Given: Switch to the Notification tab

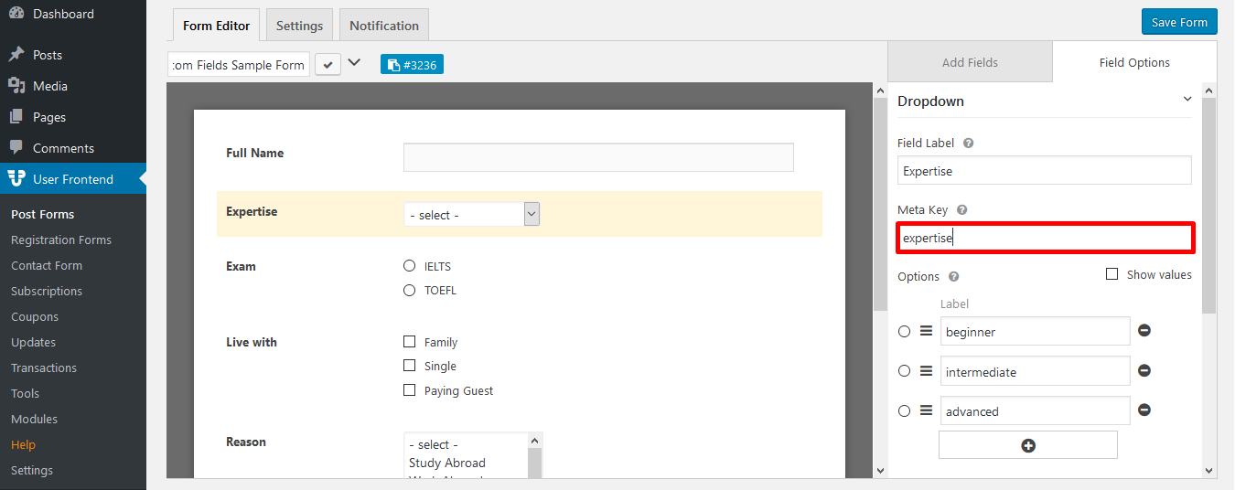Looking at the screenshot, I should click(384, 26).
